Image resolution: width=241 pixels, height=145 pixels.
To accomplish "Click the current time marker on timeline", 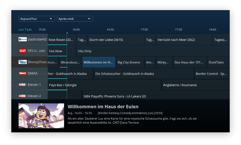I will point(67,33).
